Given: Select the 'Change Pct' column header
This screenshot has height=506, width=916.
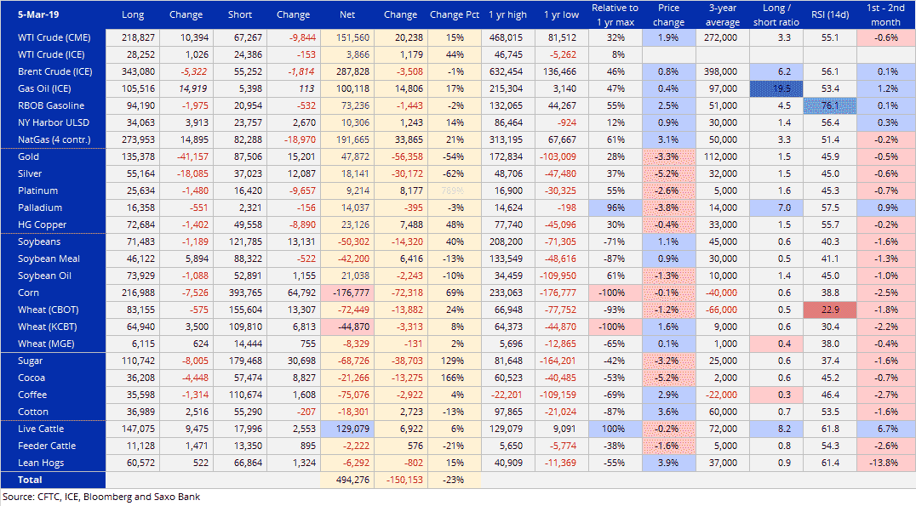Looking at the screenshot, I should point(454,14).
